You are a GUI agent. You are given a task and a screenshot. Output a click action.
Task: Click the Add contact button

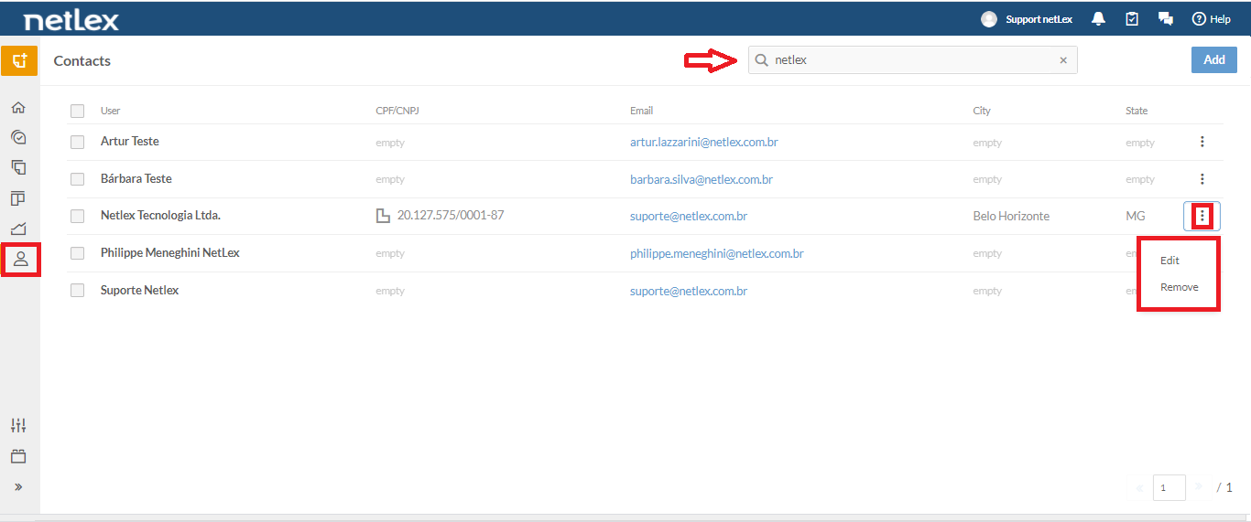point(1214,59)
